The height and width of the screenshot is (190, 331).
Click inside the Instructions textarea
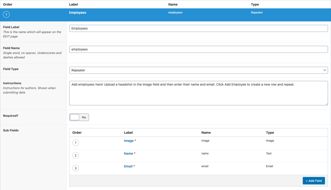click(198, 93)
